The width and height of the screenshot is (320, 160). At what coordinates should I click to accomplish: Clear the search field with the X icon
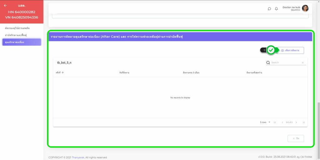point(302,63)
